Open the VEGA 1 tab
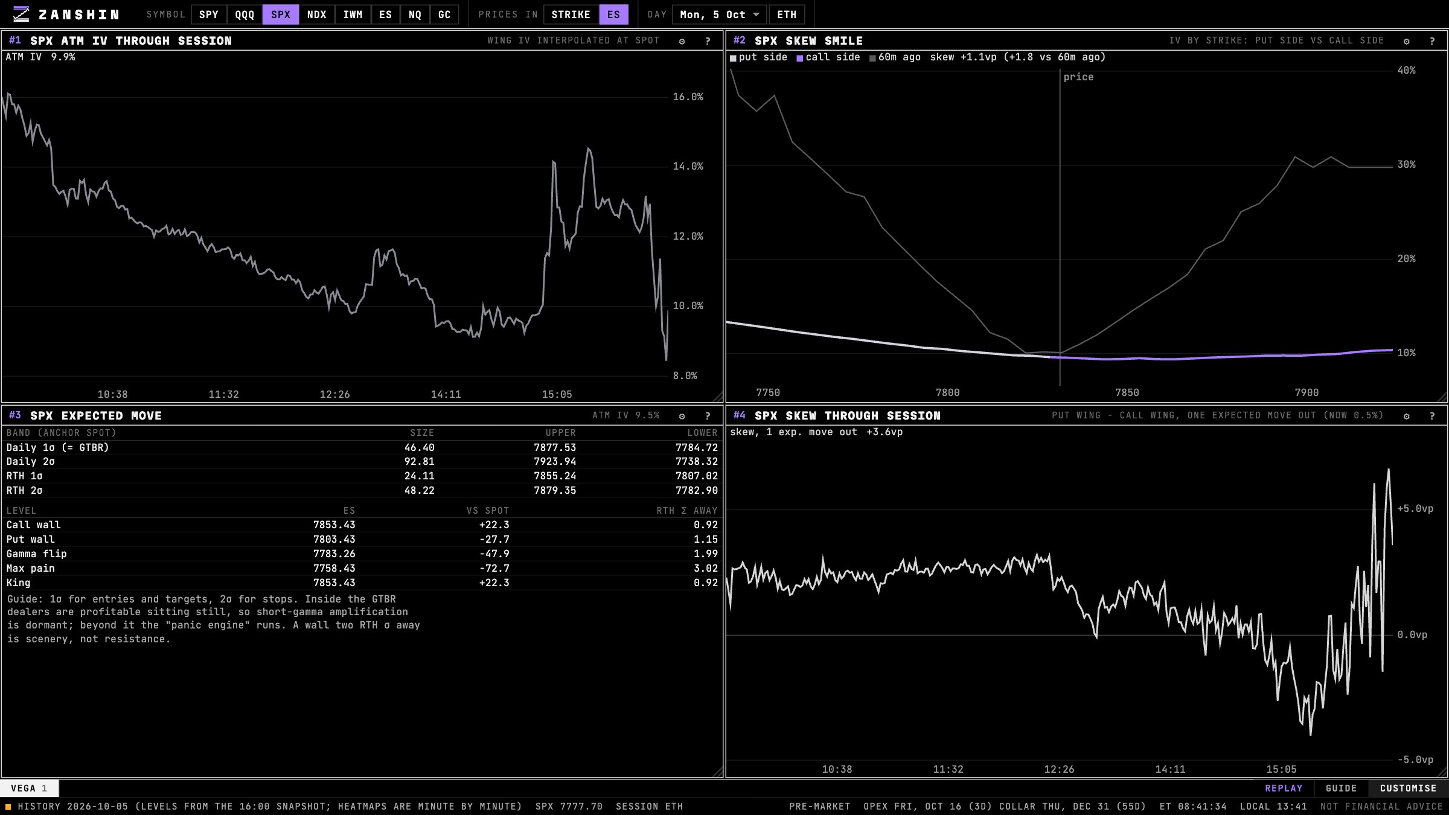The width and height of the screenshot is (1449, 815). click(29, 788)
